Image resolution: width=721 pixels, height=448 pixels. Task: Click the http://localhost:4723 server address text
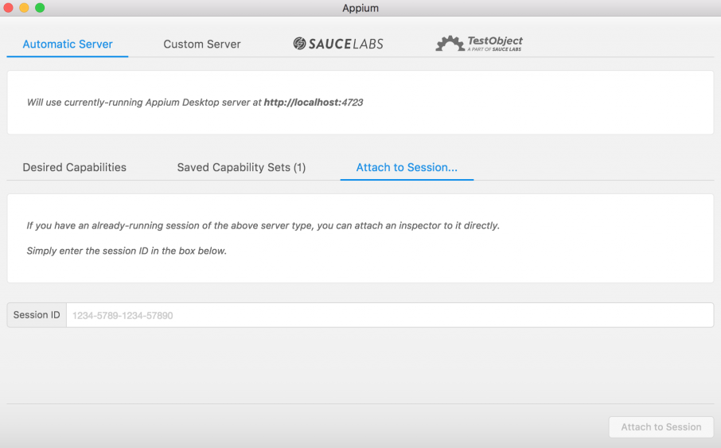click(x=314, y=103)
